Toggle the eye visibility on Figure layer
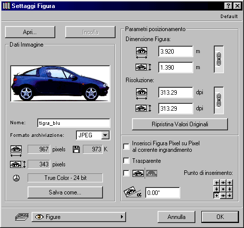The width and height of the screenshot is (244, 228). click(39, 217)
